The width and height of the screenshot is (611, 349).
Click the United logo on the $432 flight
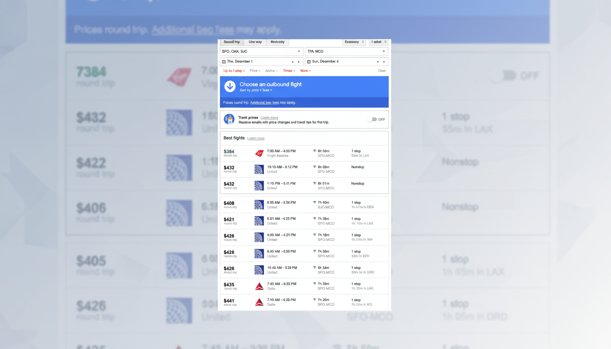click(259, 169)
